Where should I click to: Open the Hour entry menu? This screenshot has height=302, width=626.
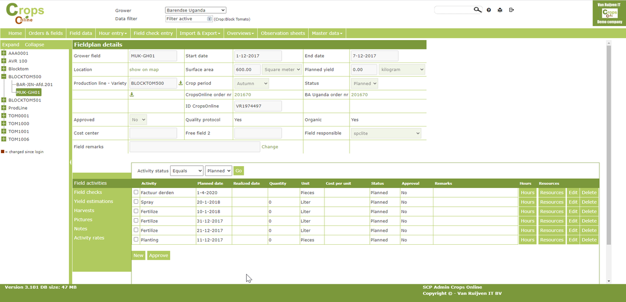coord(113,33)
